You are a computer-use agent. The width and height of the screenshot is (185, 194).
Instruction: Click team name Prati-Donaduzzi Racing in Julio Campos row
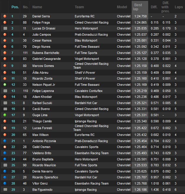(91, 34)
